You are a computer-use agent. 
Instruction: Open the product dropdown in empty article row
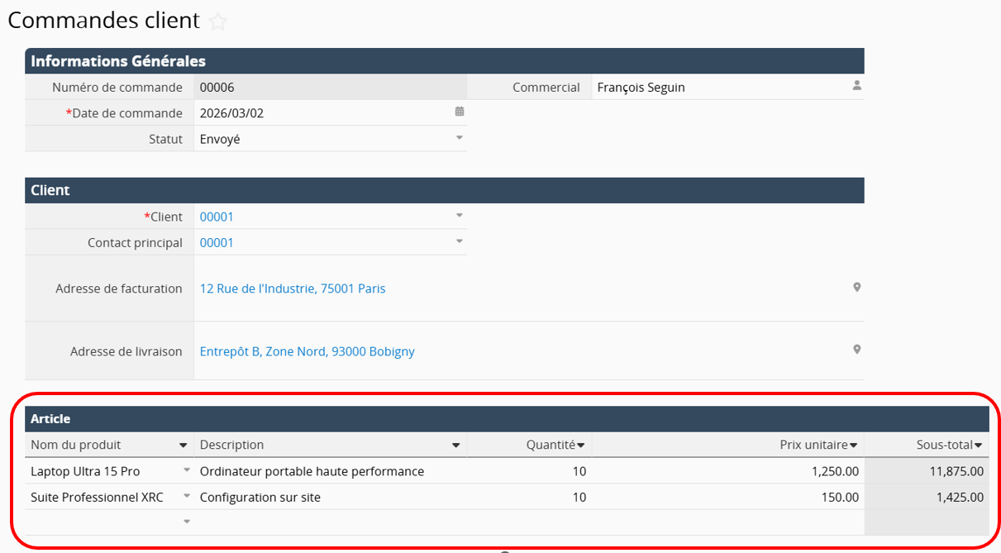coord(187,522)
